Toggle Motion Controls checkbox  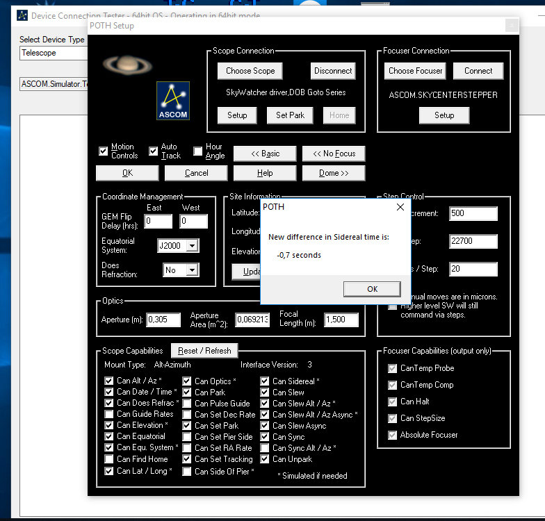[103, 151]
